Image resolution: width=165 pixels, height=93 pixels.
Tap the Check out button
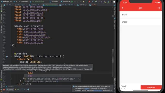(151, 87)
